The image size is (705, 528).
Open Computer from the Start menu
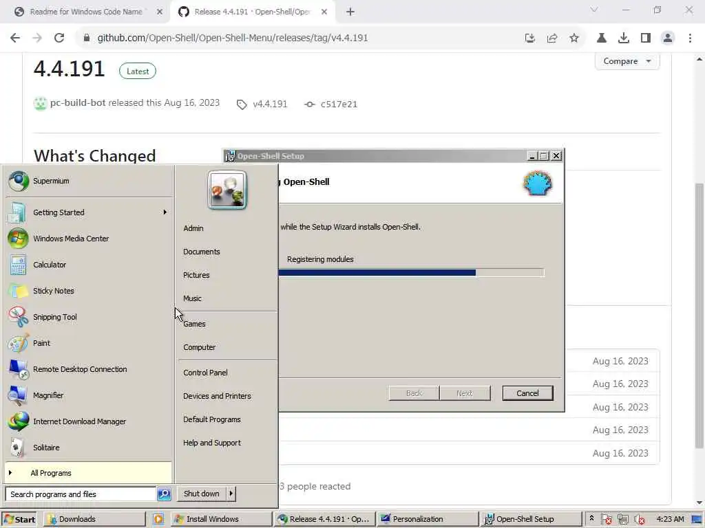[199, 347]
